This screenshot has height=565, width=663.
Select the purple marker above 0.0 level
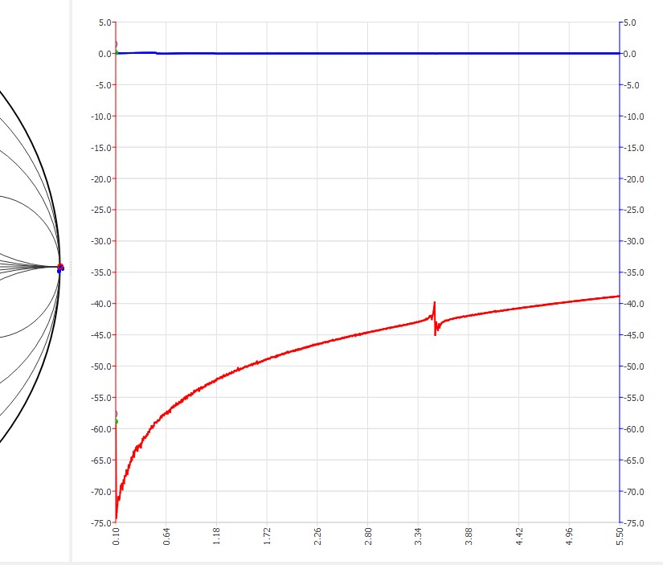116,44
